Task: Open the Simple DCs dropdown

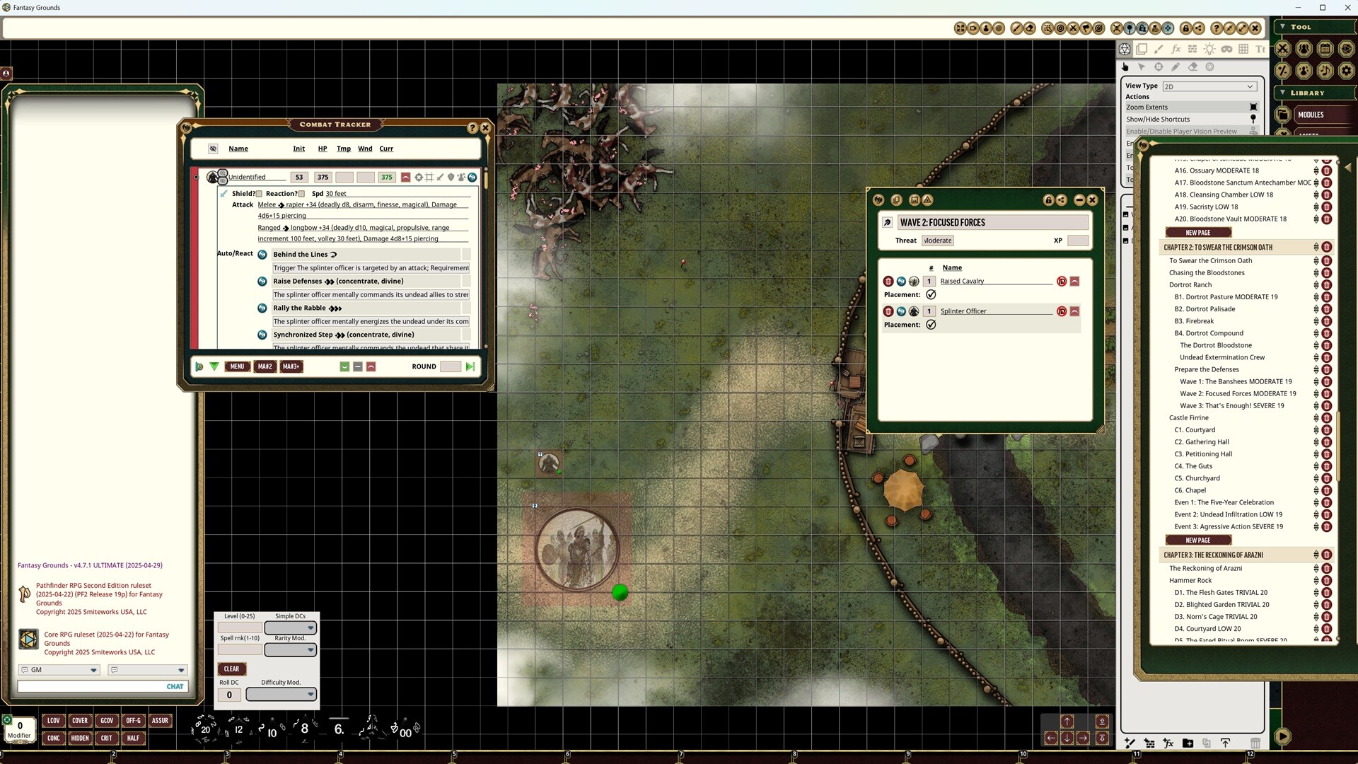Action: point(290,627)
